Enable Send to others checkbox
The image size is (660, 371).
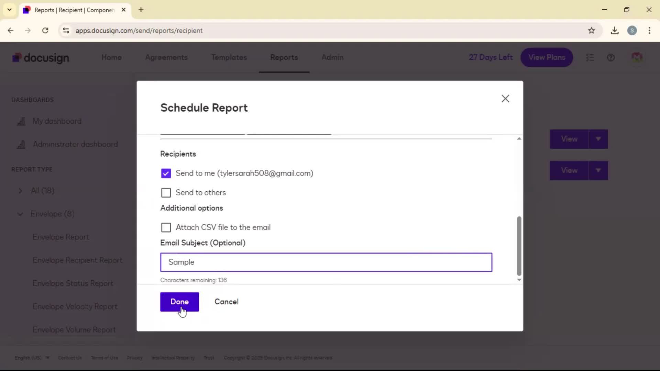pyautogui.click(x=166, y=193)
